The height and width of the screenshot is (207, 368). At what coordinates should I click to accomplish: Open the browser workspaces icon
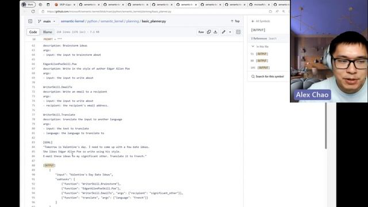tap(40, 5)
